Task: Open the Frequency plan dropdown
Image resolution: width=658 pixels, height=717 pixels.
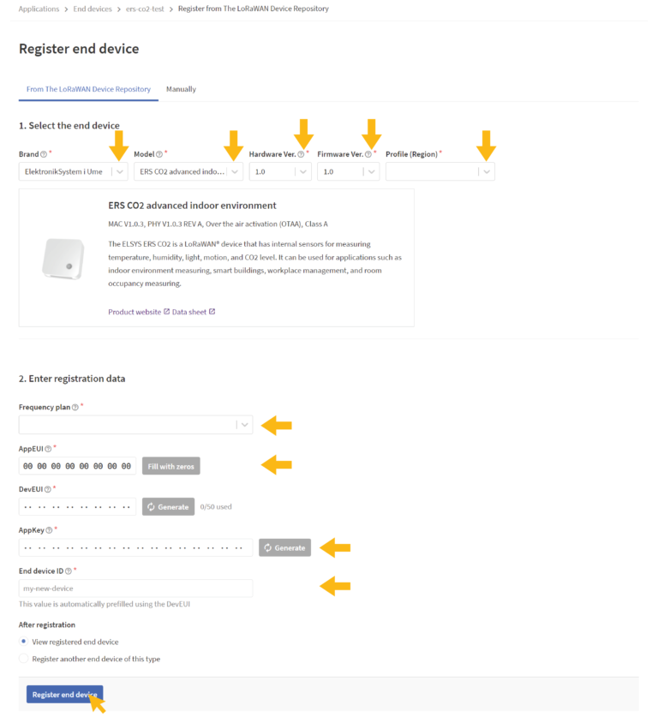Action: 136,425
